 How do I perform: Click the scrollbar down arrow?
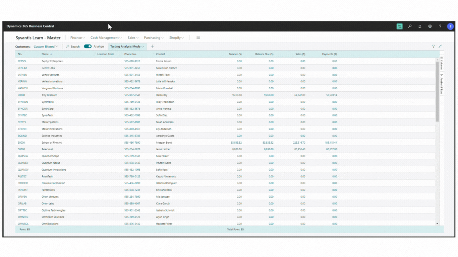coord(437,223)
